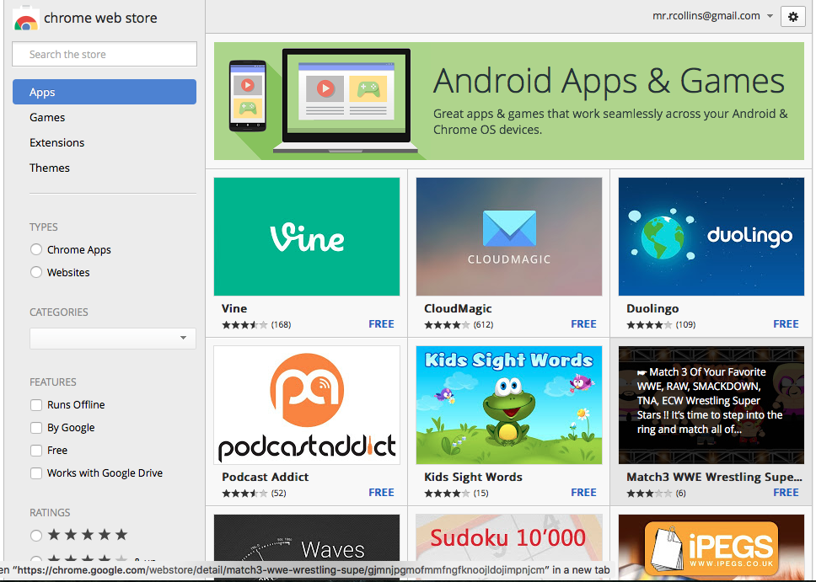Browse the Themes section

(x=50, y=168)
